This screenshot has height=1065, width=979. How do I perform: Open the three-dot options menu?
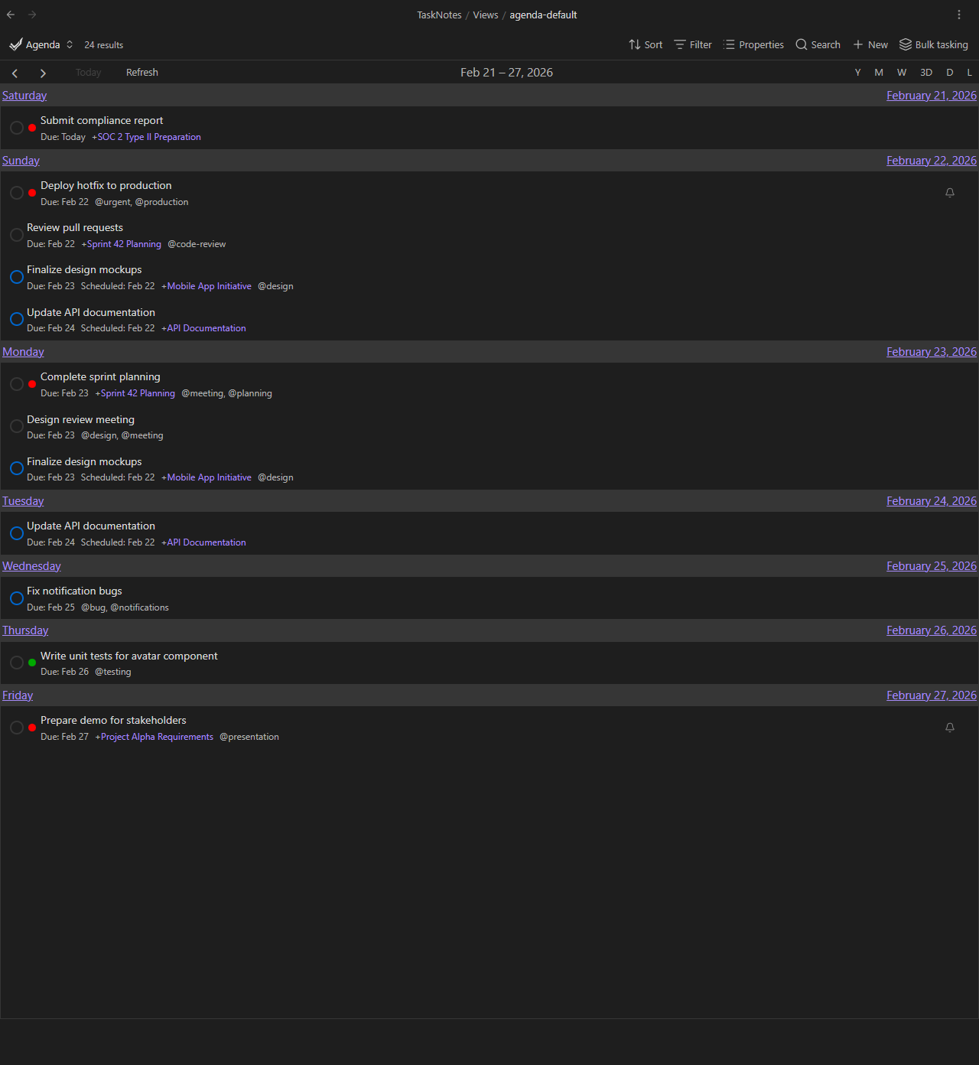(x=959, y=15)
